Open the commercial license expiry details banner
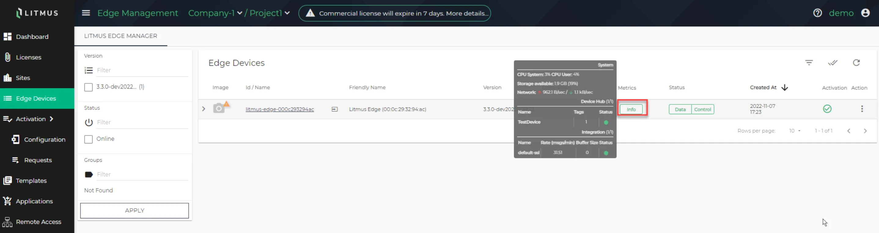The width and height of the screenshot is (879, 233). 395,13
